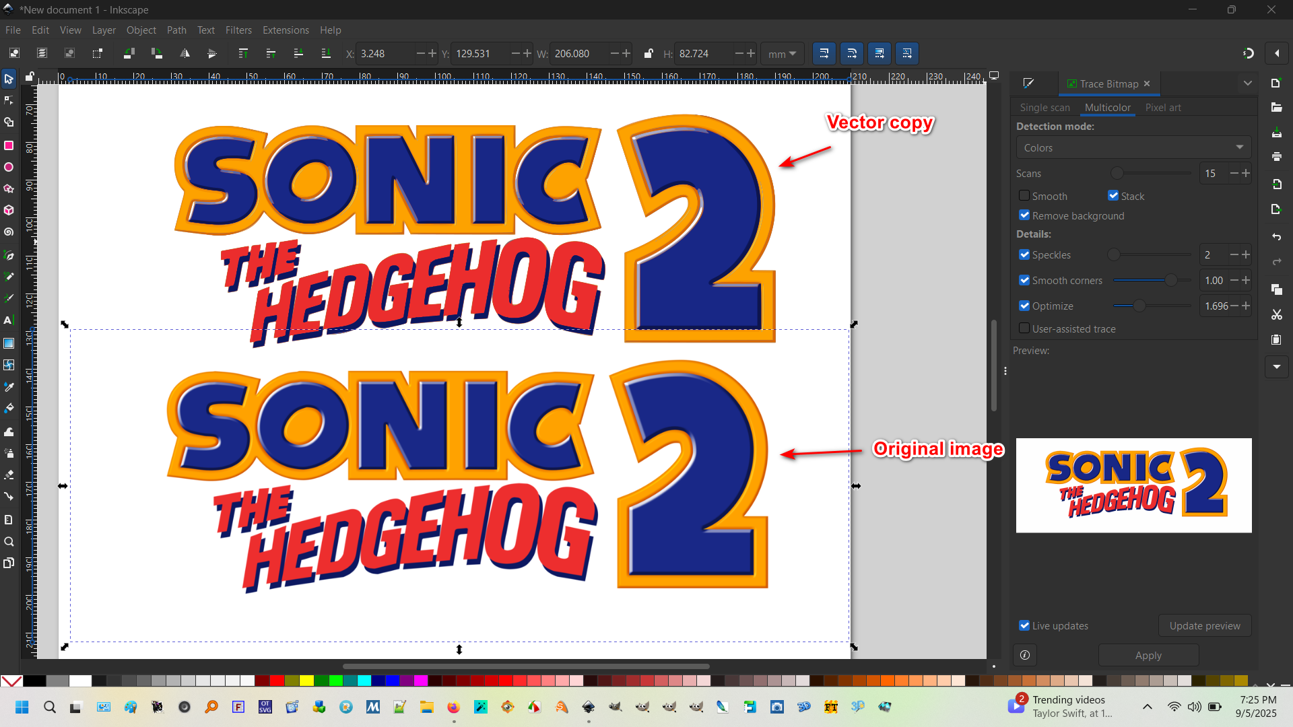The height and width of the screenshot is (727, 1293).
Task: Flip selection vertically
Action: point(212,53)
